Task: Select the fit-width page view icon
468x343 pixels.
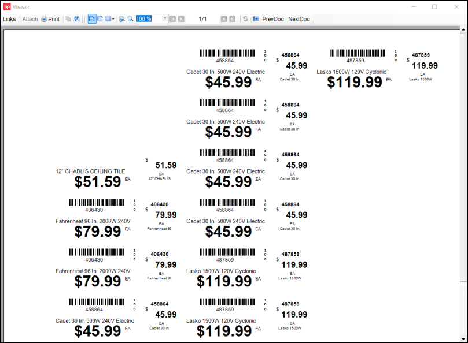Action: [100, 19]
